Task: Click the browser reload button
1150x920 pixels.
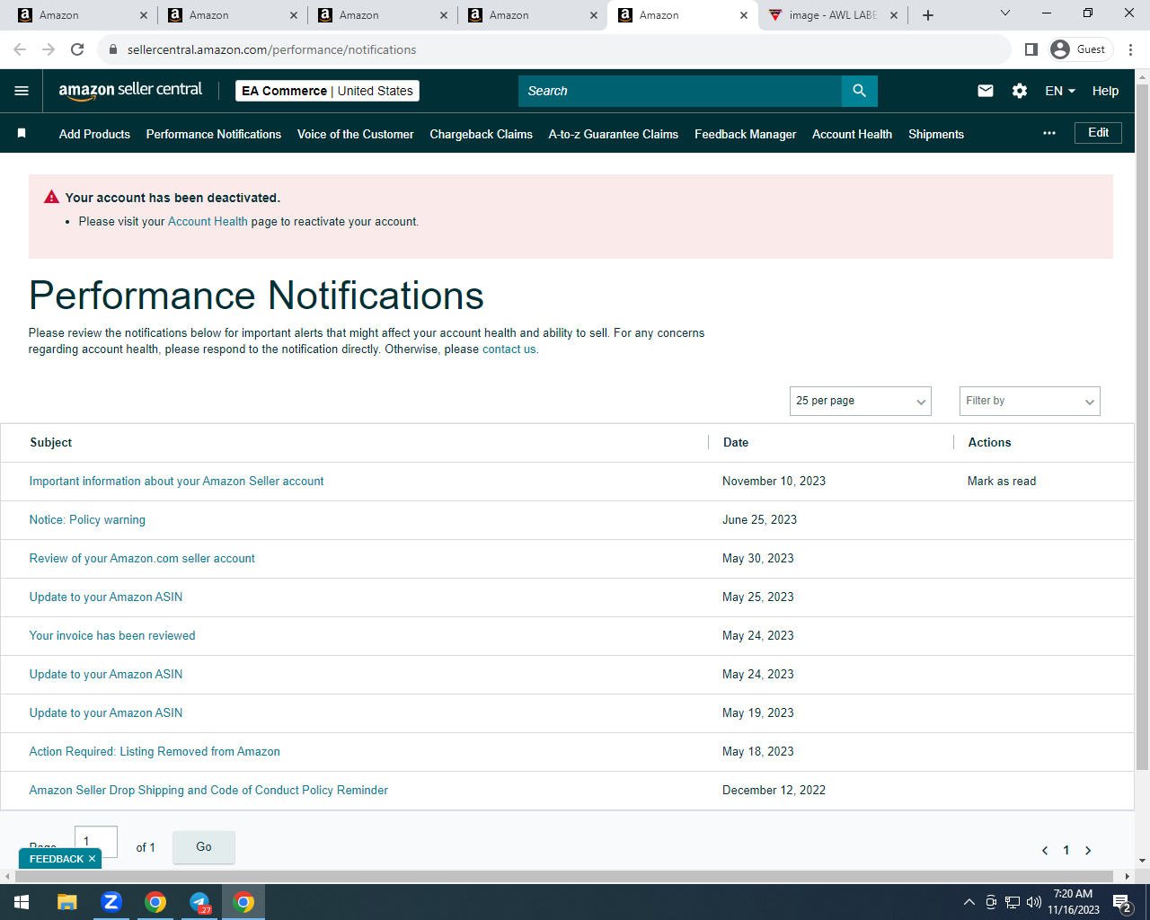Action: tap(77, 49)
